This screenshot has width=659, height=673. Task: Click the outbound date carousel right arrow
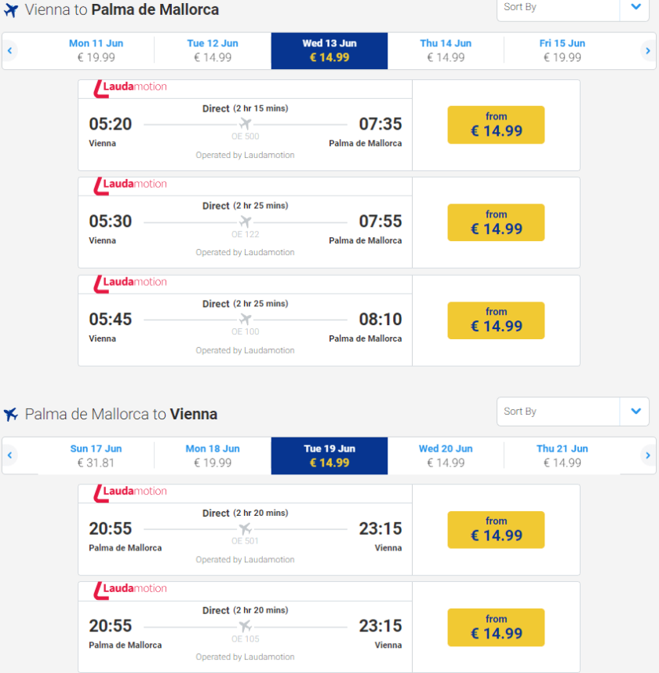pos(648,51)
